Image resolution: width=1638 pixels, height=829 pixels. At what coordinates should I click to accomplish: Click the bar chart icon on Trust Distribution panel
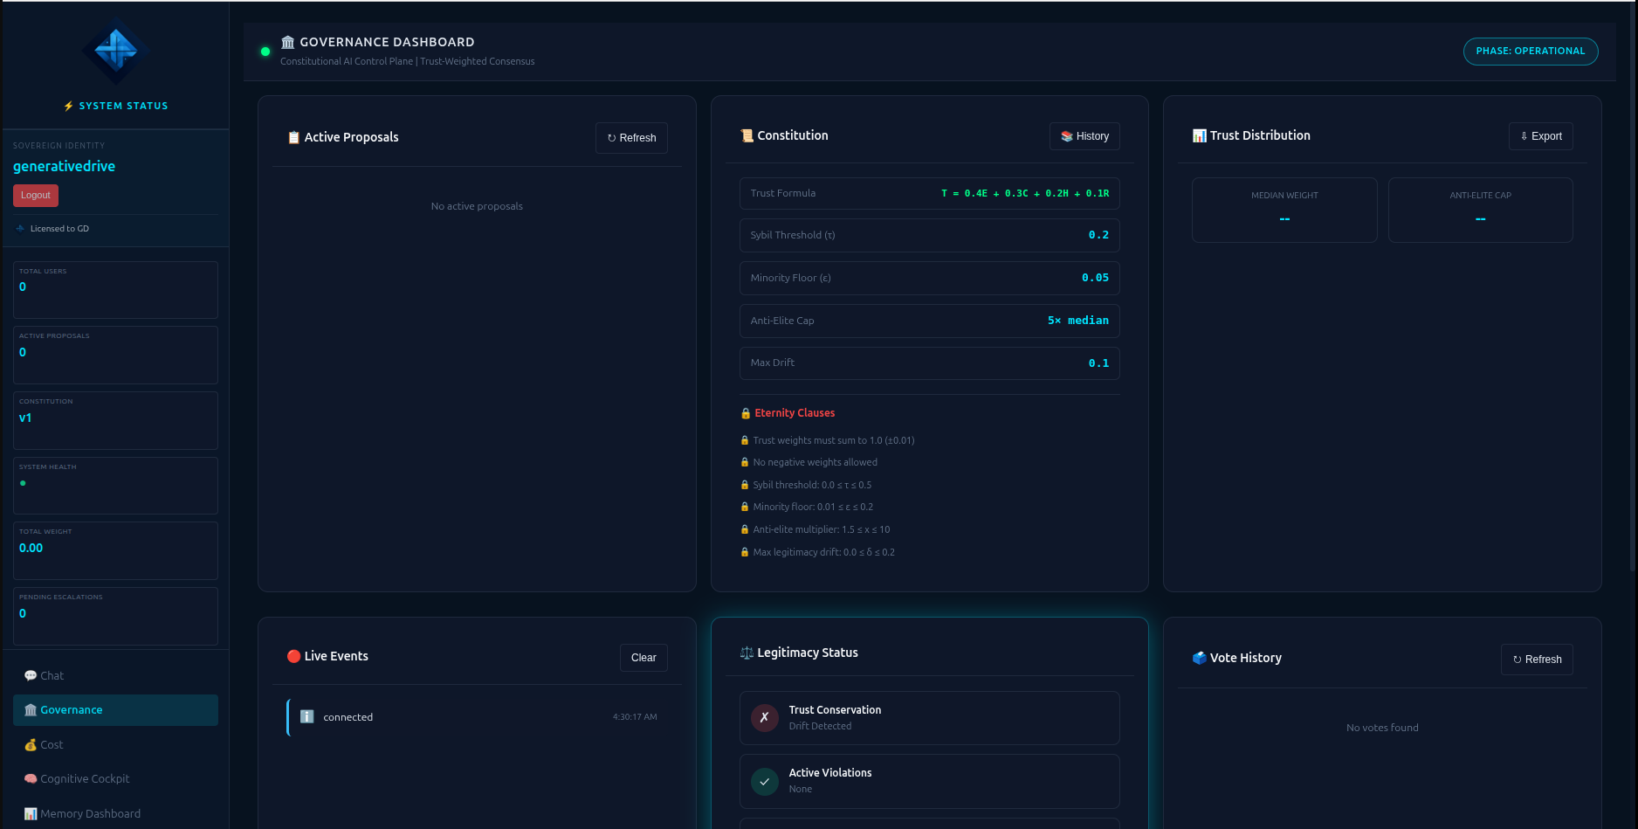click(x=1199, y=135)
